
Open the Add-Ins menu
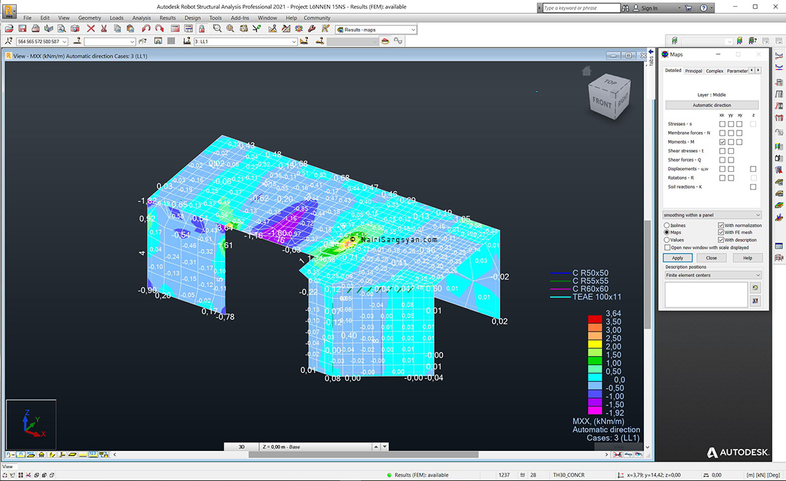click(240, 18)
